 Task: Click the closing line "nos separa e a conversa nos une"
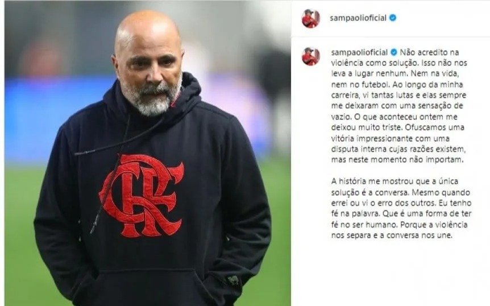click(x=392, y=235)
